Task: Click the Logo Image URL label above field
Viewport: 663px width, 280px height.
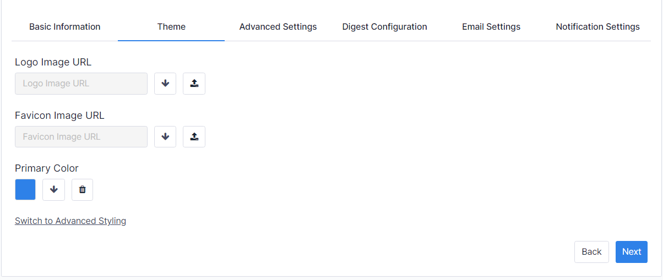Action: point(53,62)
